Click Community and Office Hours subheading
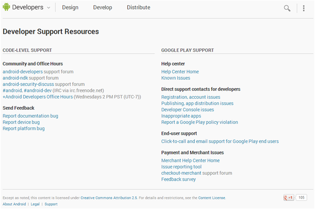 tap(33, 64)
